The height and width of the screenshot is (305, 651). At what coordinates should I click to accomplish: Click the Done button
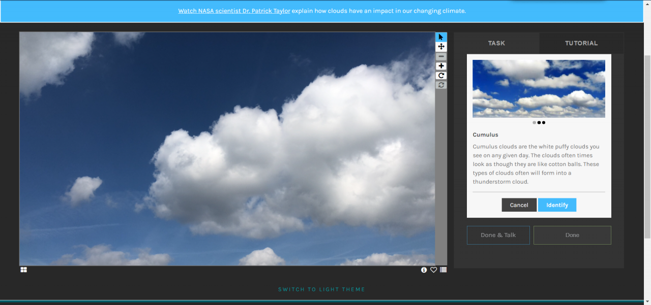(x=572, y=235)
